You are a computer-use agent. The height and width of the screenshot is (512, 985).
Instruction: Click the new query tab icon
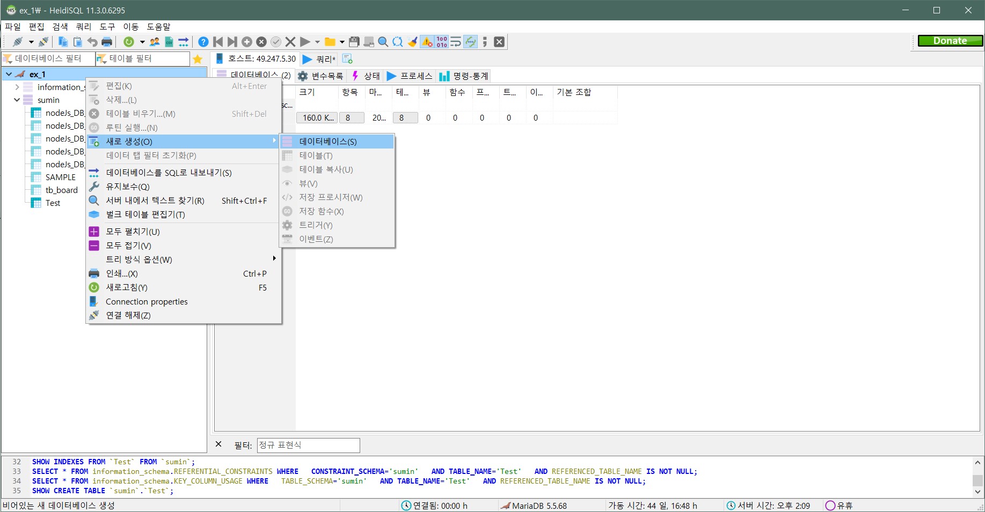click(348, 59)
